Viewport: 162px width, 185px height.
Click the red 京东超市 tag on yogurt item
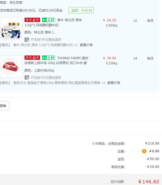pos(32,20)
